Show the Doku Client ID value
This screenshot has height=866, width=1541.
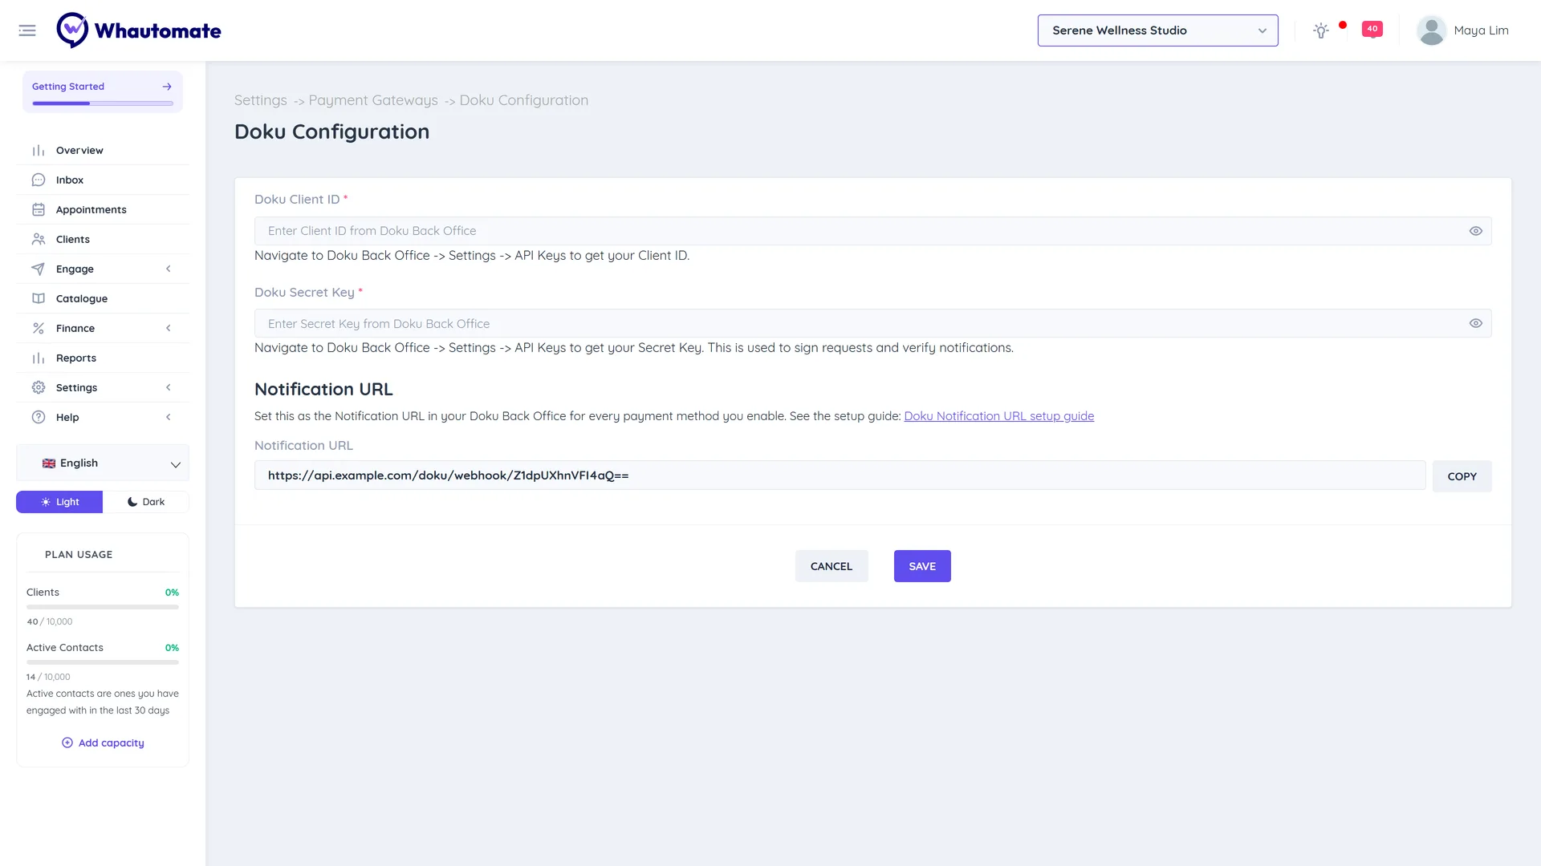(1475, 231)
